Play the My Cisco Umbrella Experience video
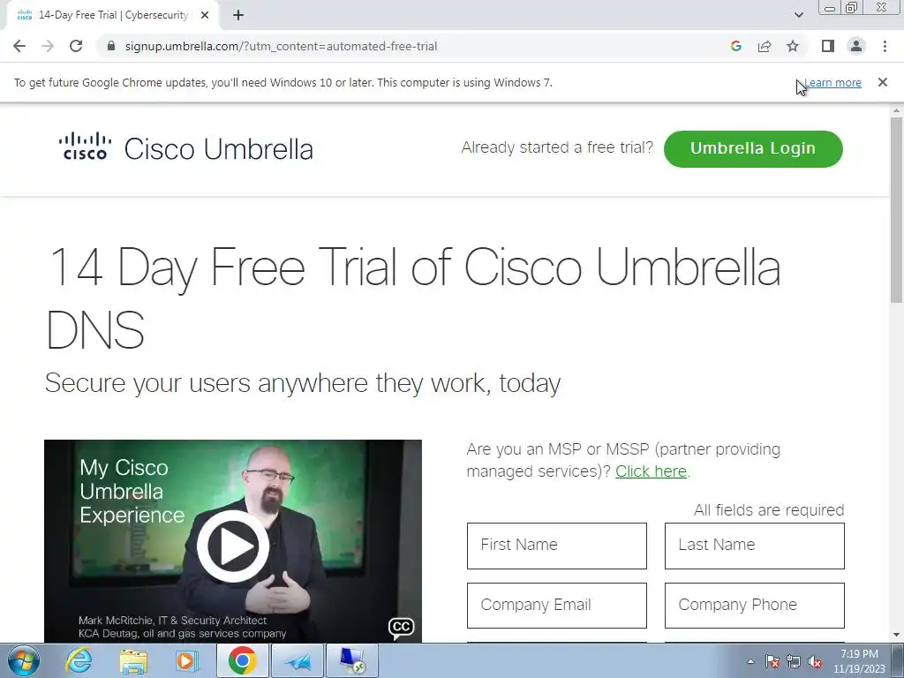 (x=233, y=546)
